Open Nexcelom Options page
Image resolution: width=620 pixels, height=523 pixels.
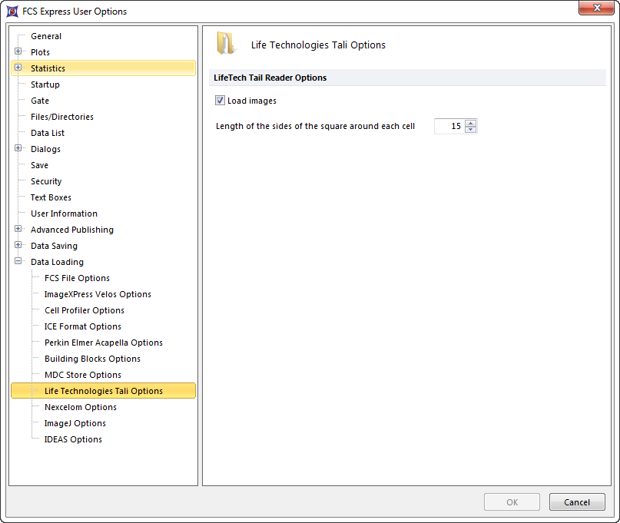(x=81, y=407)
